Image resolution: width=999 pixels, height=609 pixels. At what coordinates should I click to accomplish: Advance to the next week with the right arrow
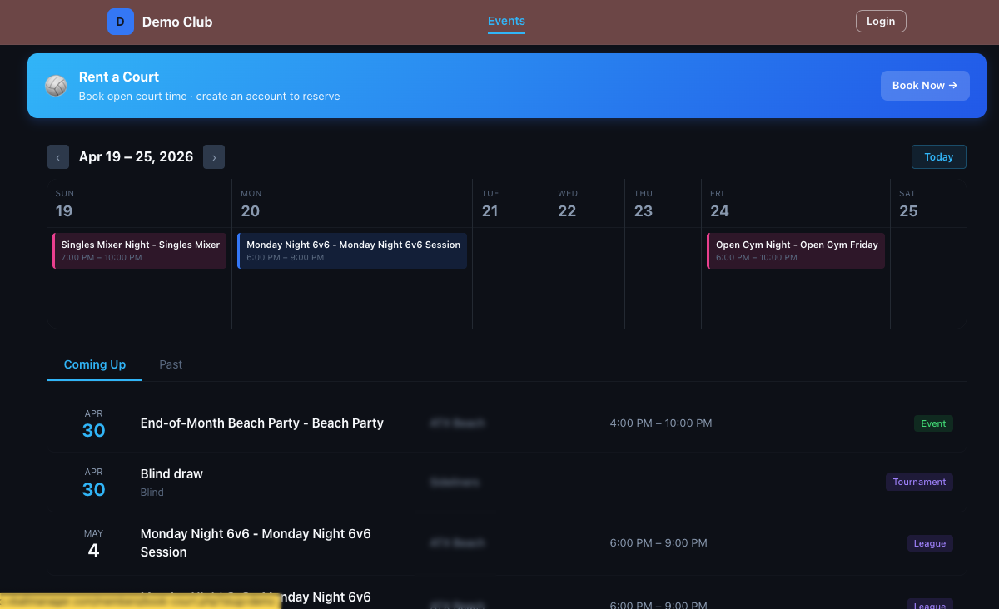pyautogui.click(x=214, y=156)
